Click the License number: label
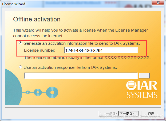Image resolution: width=166 pixels, height=121 pixels. [x=40, y=50]
